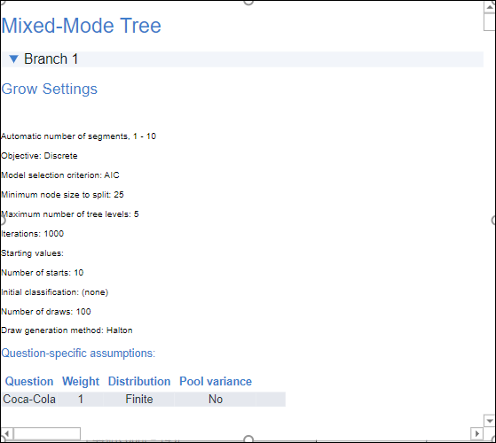Click the Grow Settings heading
Image resolution: width=496 pixels, height=443 pixels.
coord(50,89)
